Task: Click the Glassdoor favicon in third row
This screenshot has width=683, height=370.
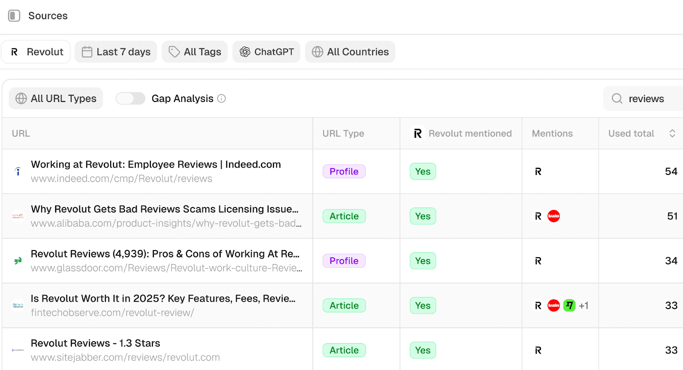Action: (x=18, y=261)
